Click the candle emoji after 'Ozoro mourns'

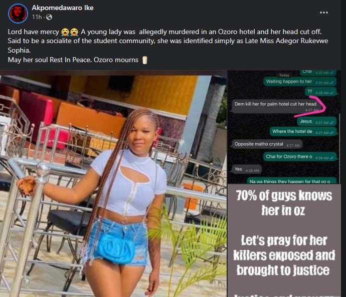[x=144, y=60]
